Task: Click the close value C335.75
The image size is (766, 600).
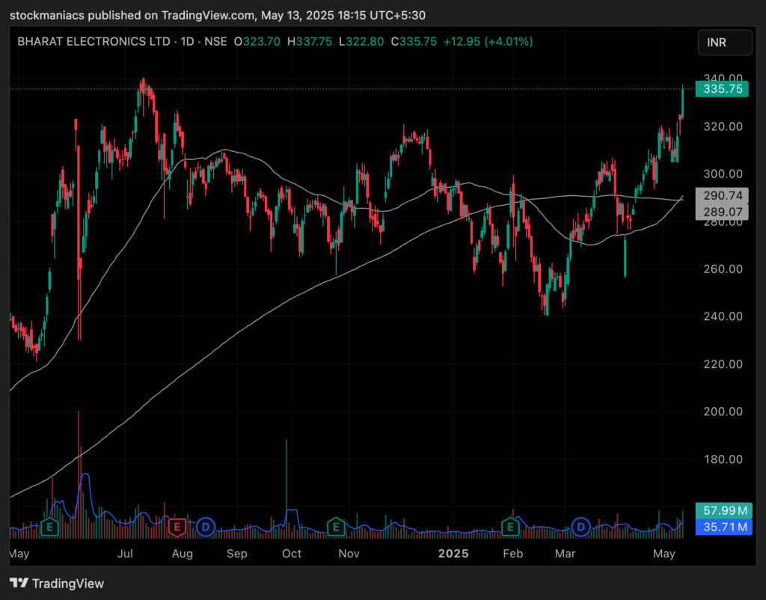Action: pos(414,42)
